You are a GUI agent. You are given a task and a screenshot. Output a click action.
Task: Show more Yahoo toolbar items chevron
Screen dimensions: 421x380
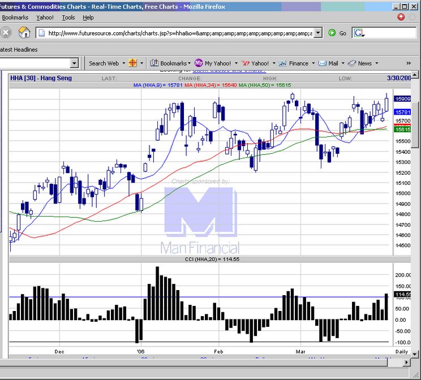(x=409, y=63)
